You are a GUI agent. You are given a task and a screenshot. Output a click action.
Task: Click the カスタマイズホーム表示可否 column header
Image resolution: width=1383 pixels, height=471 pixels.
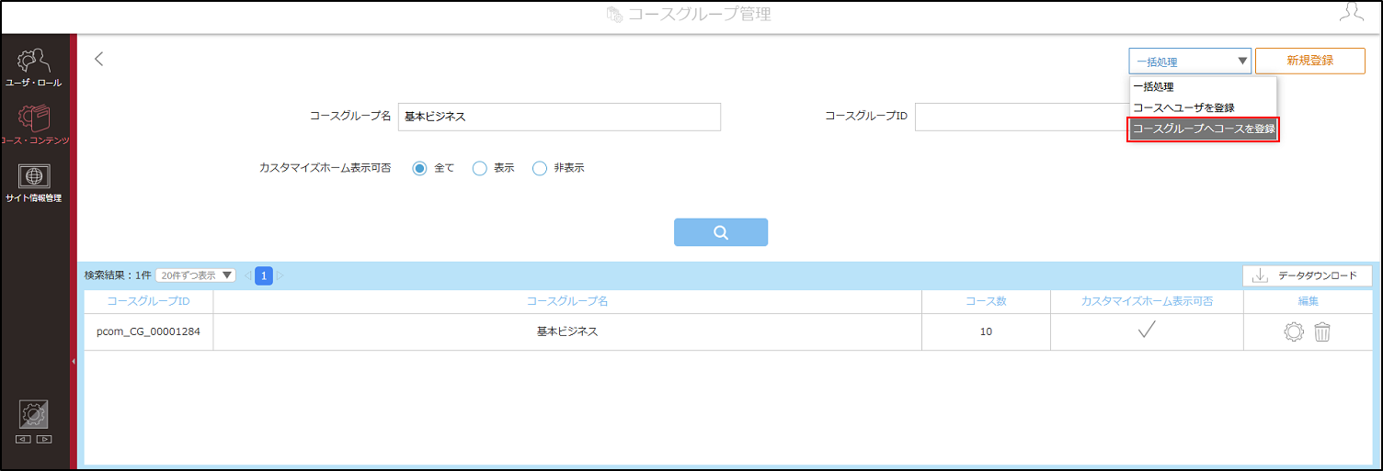tap(1147, 301)
